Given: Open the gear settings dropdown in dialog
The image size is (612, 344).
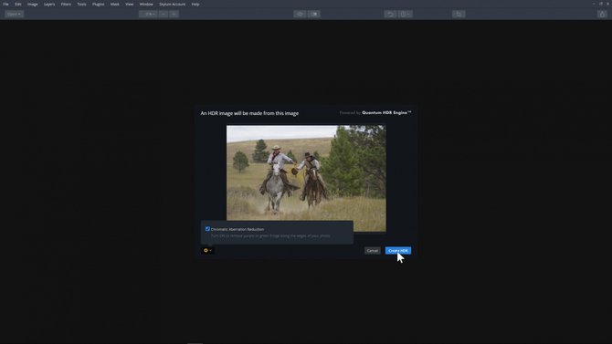Looking at the screenshot, I should 207,250.
